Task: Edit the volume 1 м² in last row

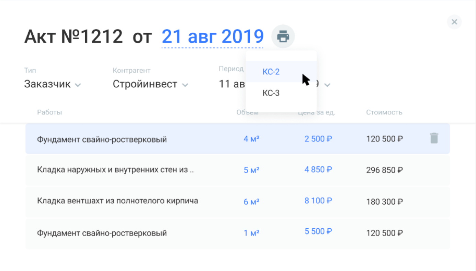Action: [251, 233]
